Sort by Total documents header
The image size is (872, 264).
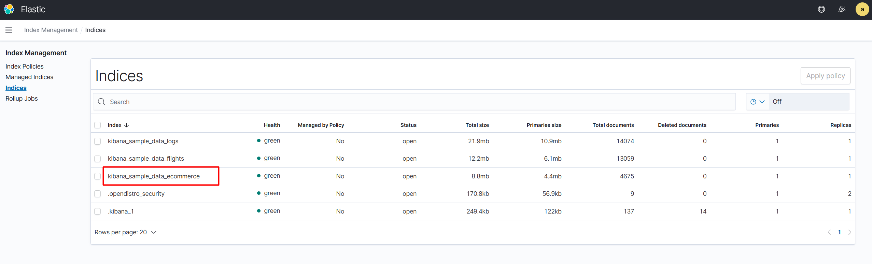pos(613,125)
